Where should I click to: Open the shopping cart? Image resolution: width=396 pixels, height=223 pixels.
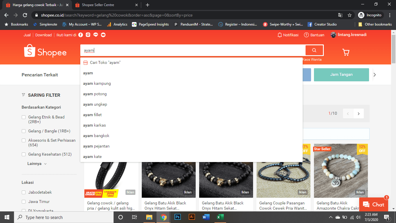(346, 52)
